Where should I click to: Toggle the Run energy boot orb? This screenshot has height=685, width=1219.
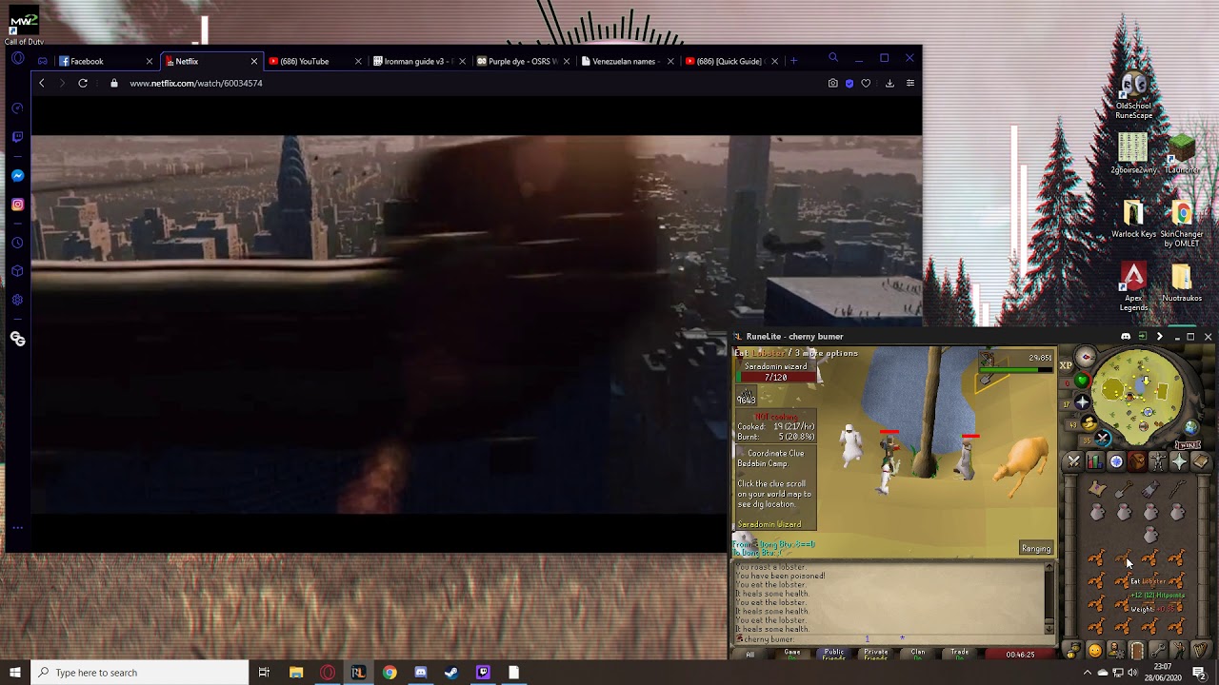1089,423
